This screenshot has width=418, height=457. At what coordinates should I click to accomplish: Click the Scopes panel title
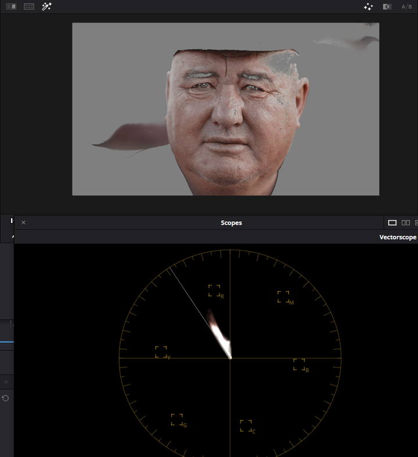(231, 222)
